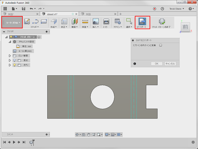Viewport: 198px width, 149px height.
Task: Enable スプラインをポリラインに変換 checkbox
Action: coord(161,45)
